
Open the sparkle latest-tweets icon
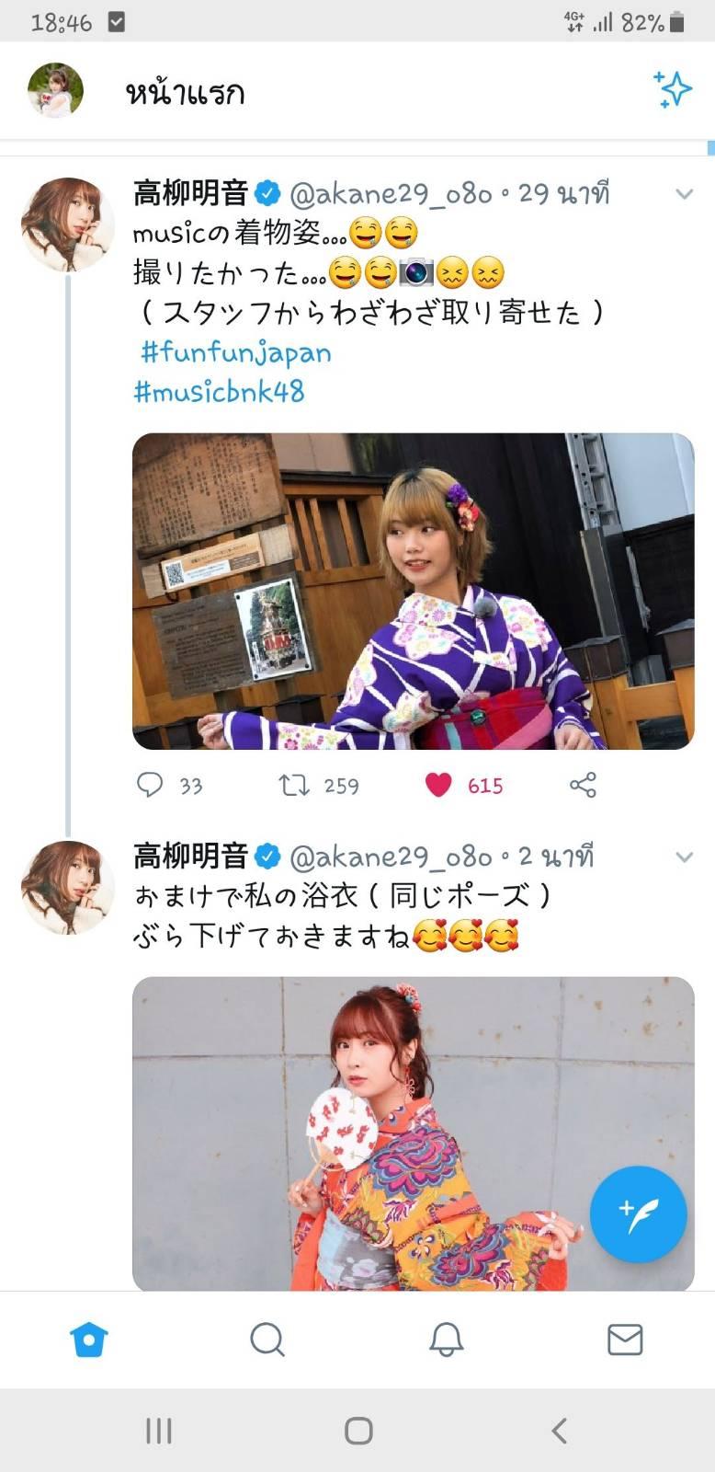tap(672, 89)
